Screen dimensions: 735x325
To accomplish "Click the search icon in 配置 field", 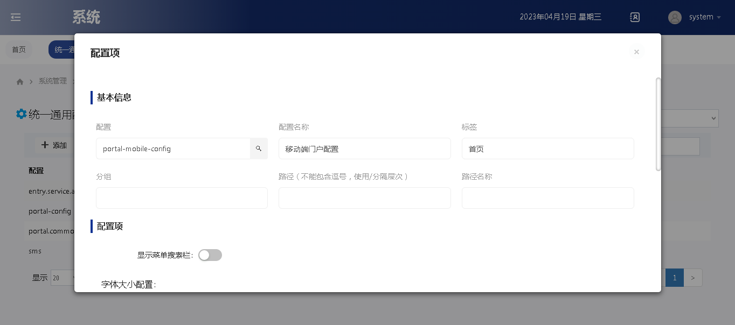I will tap(259, 149).
